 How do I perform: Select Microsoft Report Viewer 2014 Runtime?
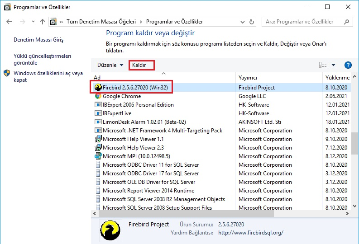coord(148,191)
